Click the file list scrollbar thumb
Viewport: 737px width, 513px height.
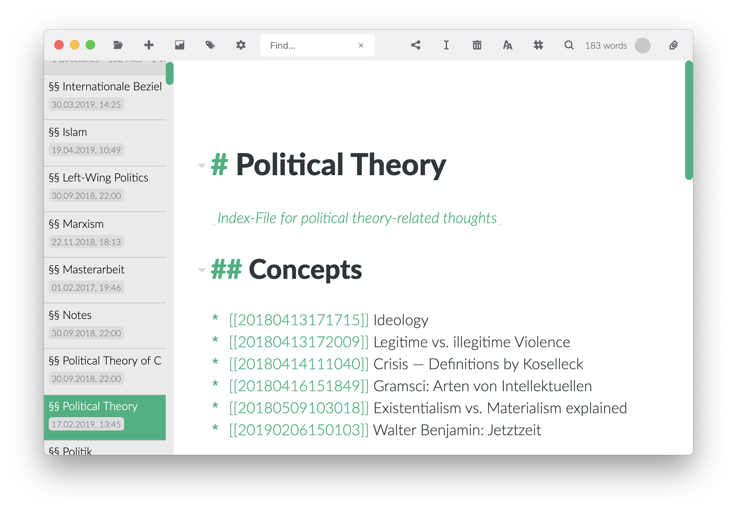coord(170,73)
